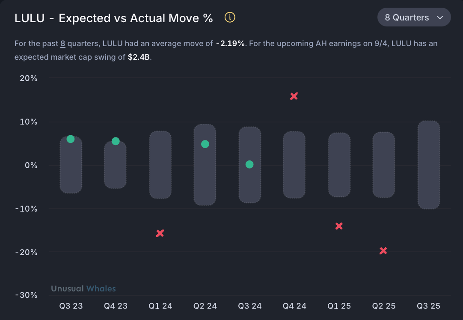Click the green dot for Q2 24
Screen dimensions: 463x320
pyautogui.click(x=205, y=144)
